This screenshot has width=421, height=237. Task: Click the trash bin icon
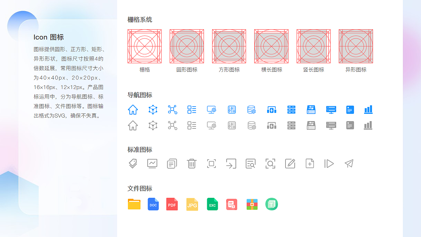pos(192,164)
